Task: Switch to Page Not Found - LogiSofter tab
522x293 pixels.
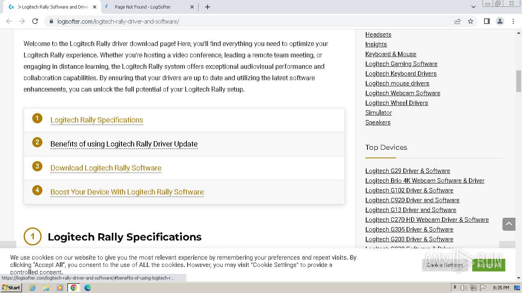Action: tap(149, 7)
